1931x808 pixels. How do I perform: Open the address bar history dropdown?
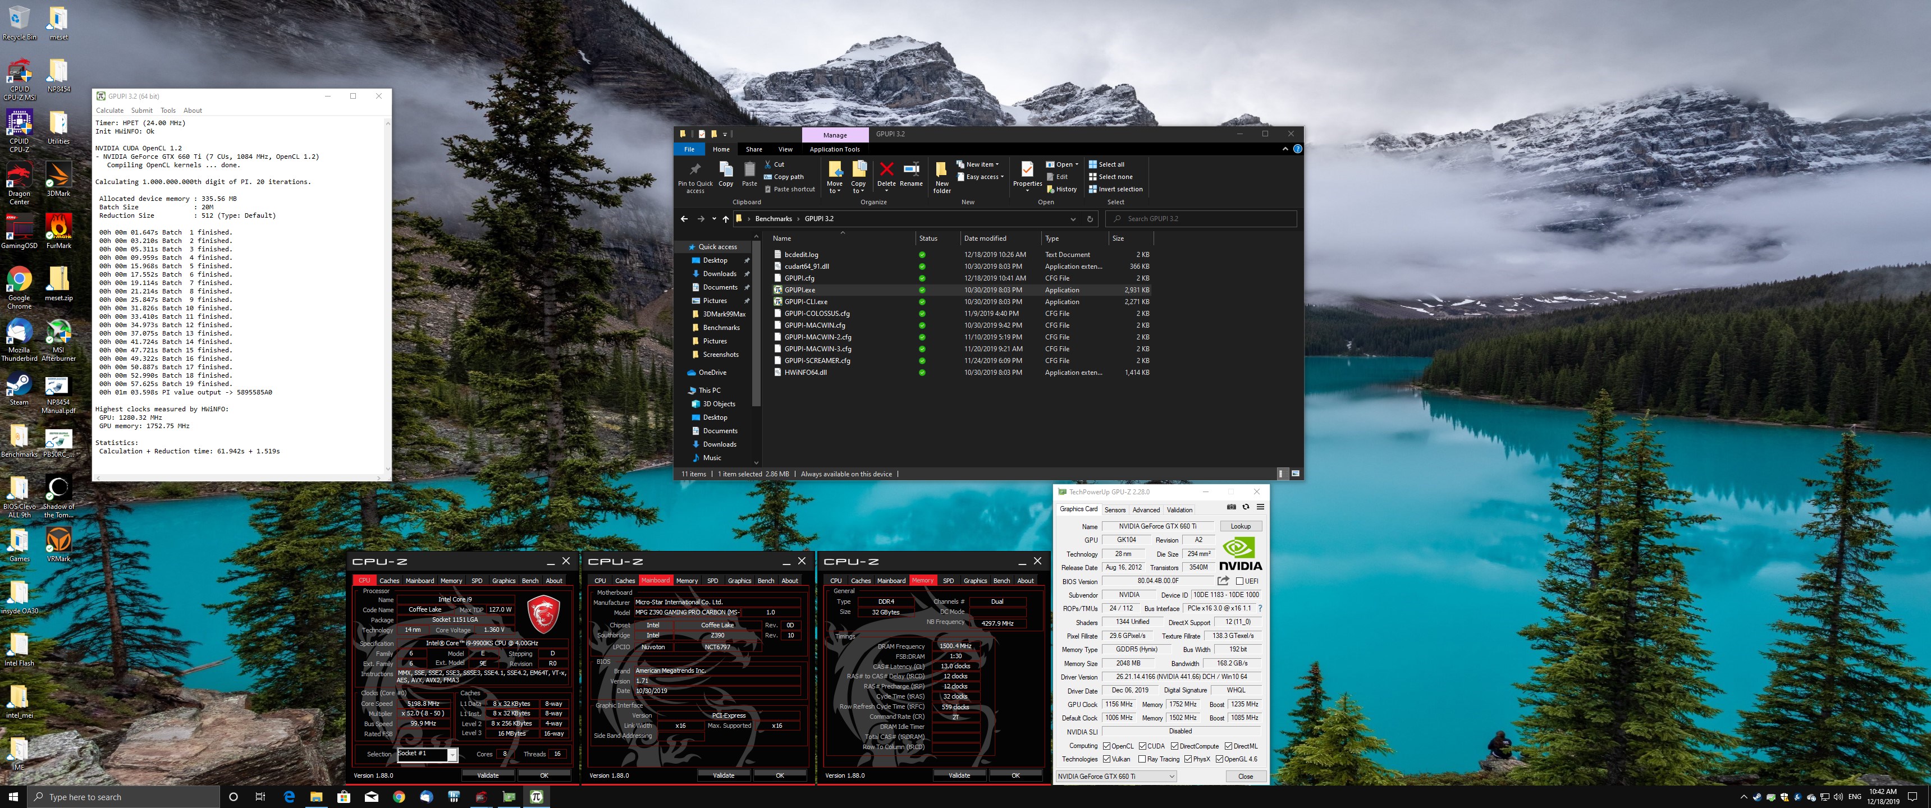click(1073, 219)
